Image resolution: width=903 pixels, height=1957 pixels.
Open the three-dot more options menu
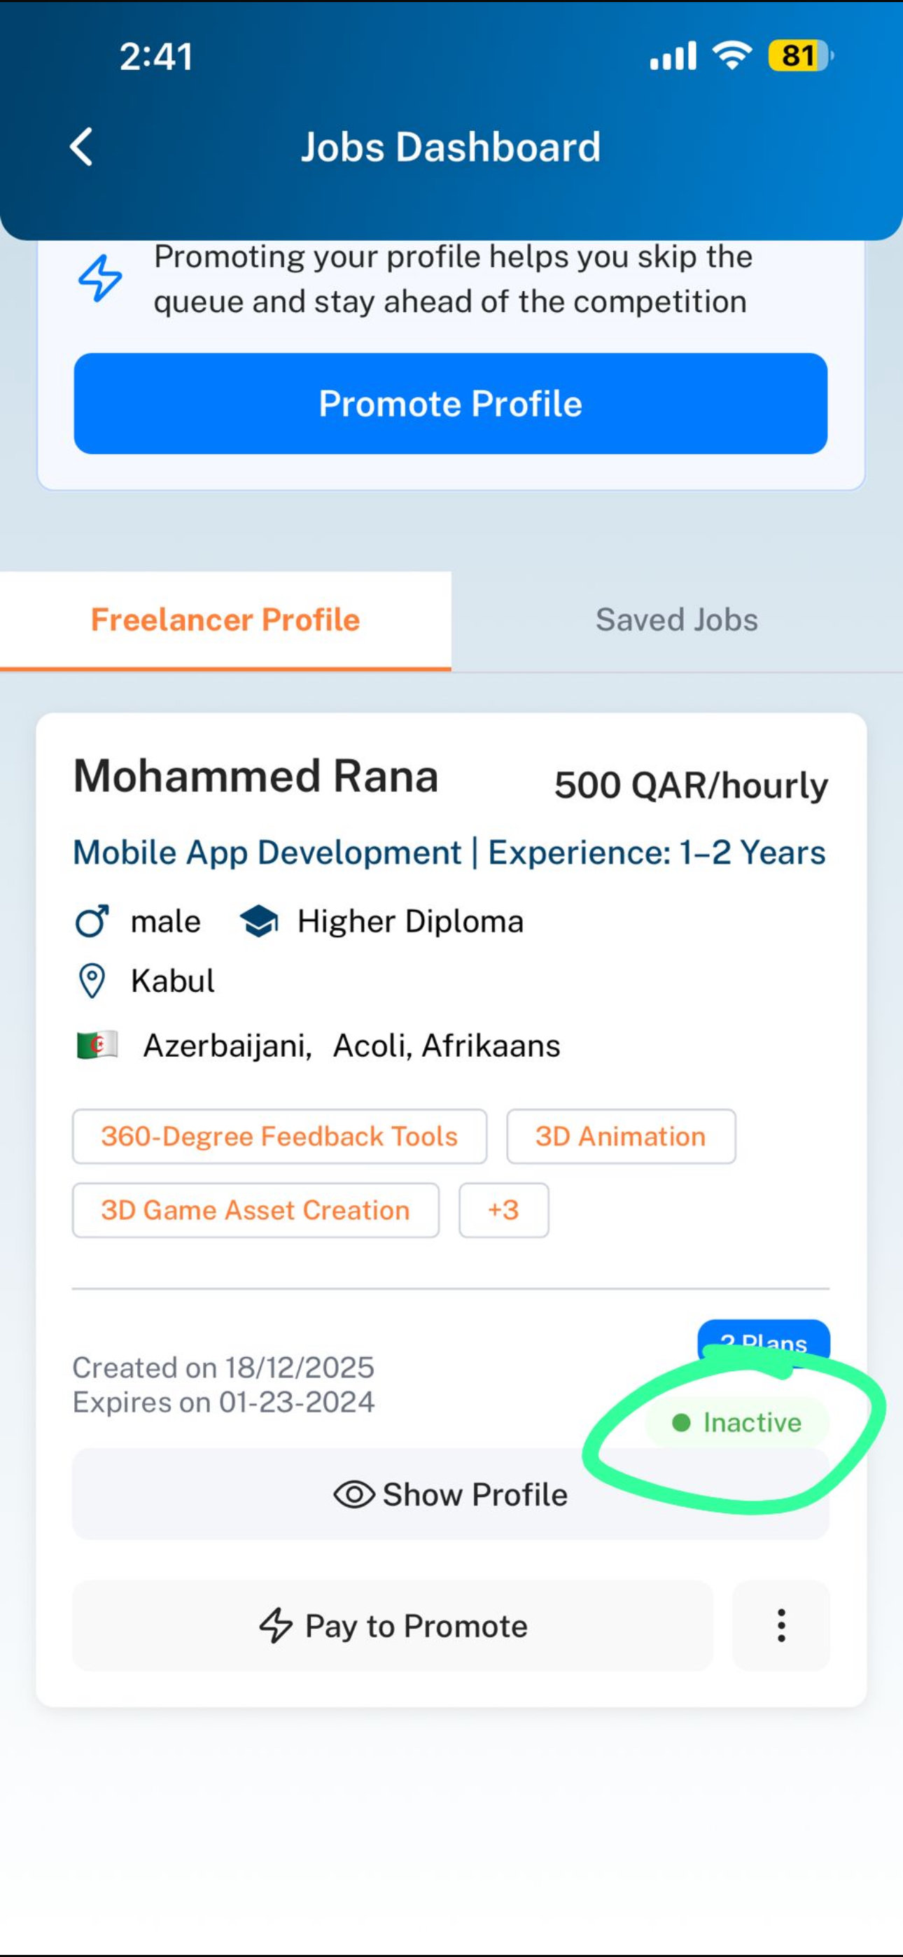[x=780, y=1626]
